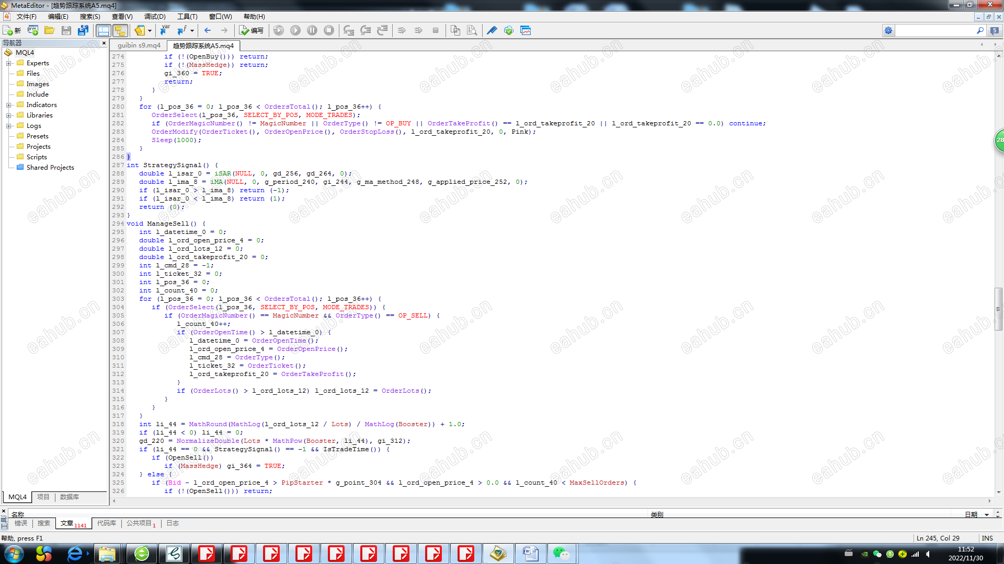
Task: Switch to guibin s9.mq4 tab
Action: [139, 45]
